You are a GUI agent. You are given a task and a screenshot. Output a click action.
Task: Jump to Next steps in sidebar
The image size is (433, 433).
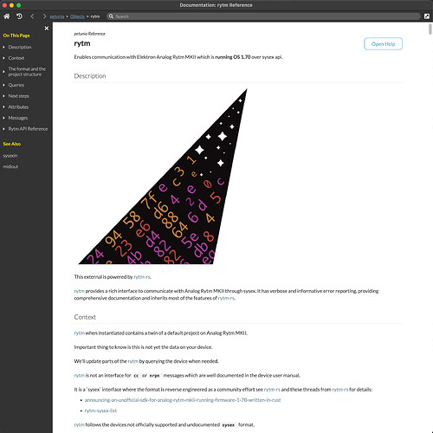coord(18,96)
